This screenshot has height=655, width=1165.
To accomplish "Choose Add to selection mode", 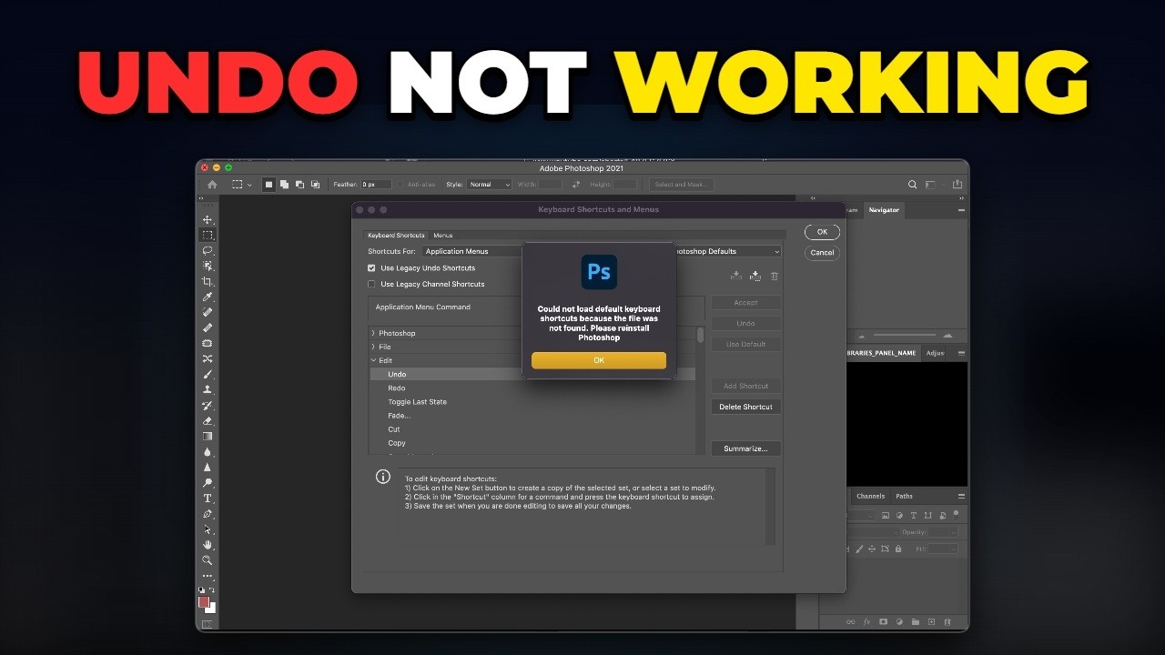I will (x=284, y=185).
